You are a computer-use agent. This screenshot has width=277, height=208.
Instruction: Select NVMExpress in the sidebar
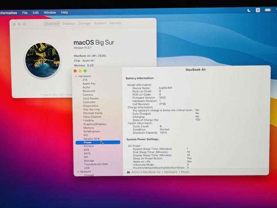(x=92, y=132)
